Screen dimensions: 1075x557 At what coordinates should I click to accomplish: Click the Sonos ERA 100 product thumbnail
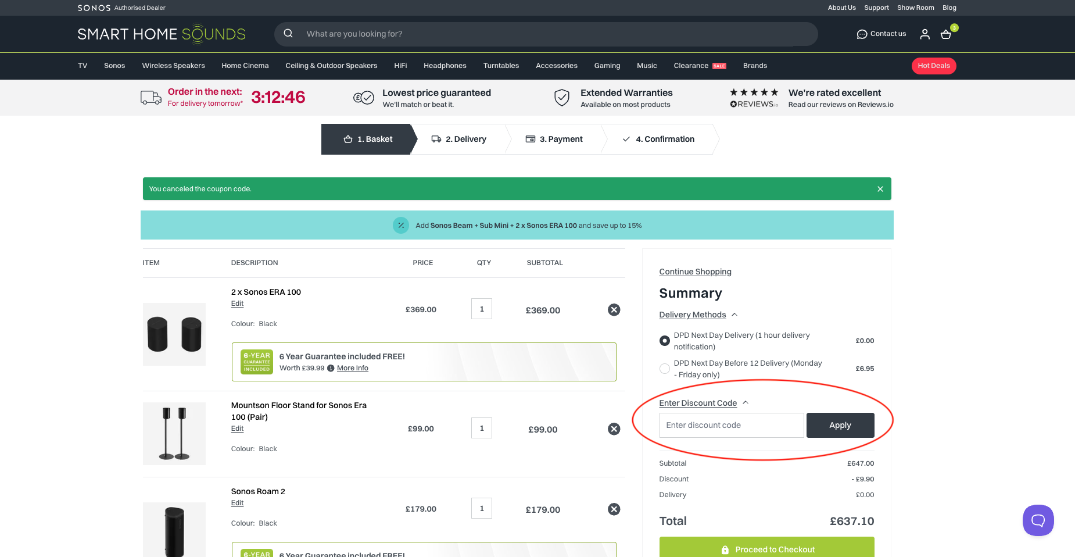(x=174, y=334)
